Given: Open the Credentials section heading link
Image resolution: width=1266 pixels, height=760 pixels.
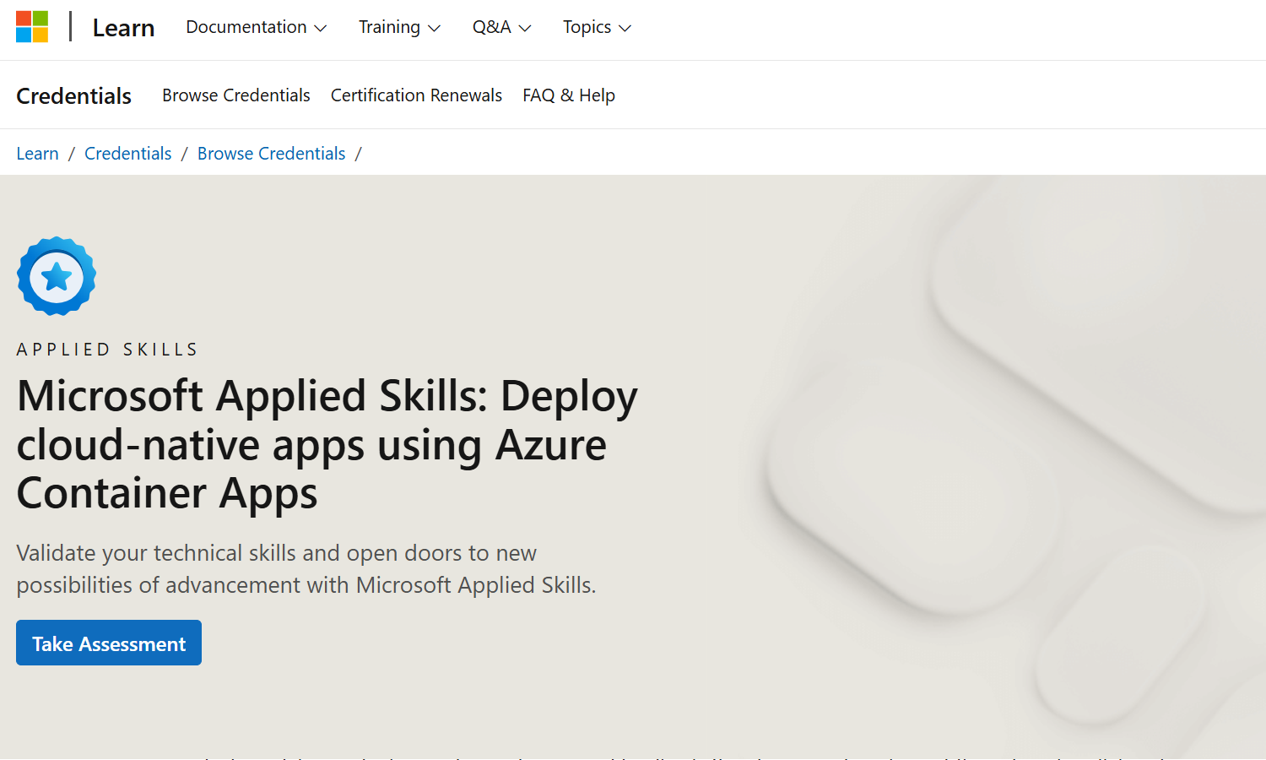Looking at the screenshot, I should coord(74,95).
